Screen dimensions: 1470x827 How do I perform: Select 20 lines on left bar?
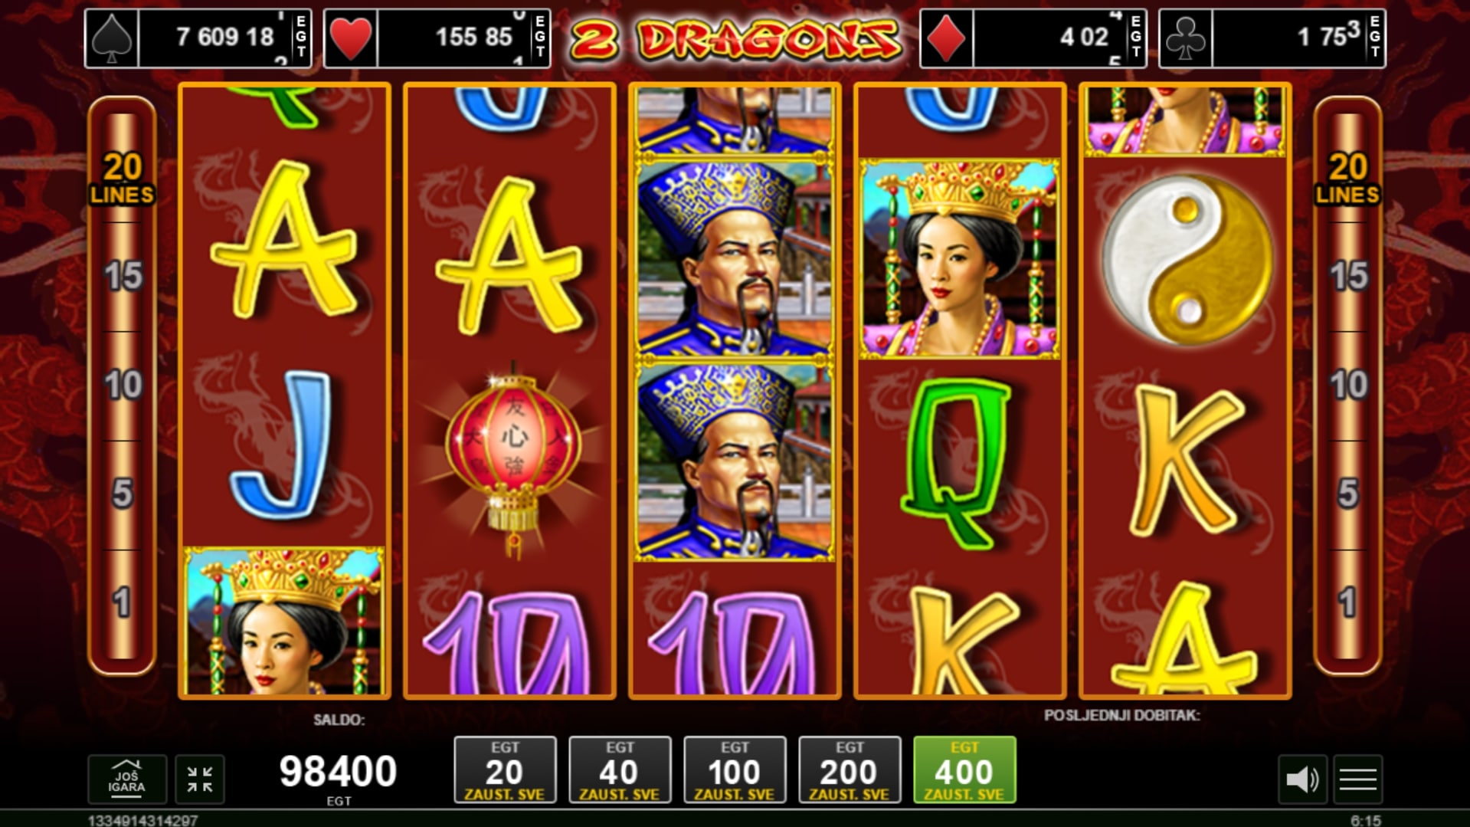tap(123, 178)
